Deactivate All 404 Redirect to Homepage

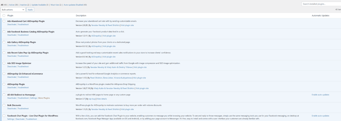(x=12, y=98)
